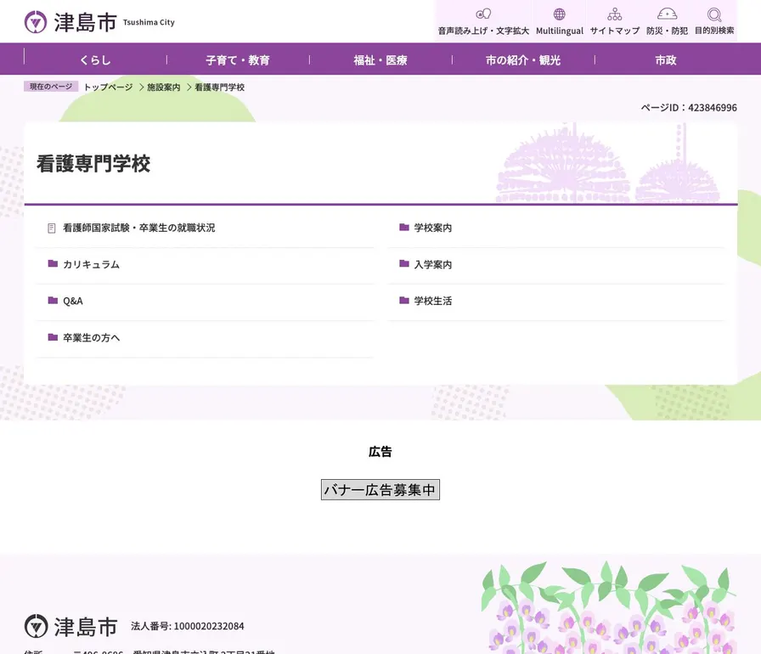Click document icon beside 看護師国家試験・卒業生の就職状況

52,228
